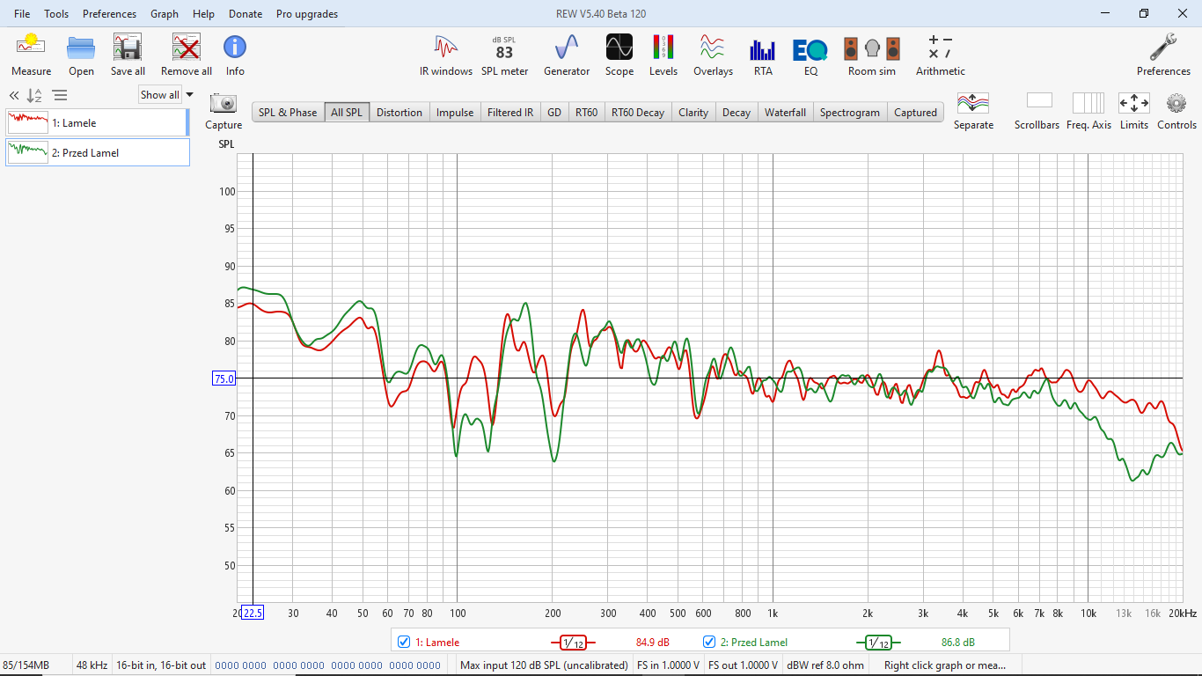
Task: Collapse the measurements side panel
Action: (x=14, y=96)
